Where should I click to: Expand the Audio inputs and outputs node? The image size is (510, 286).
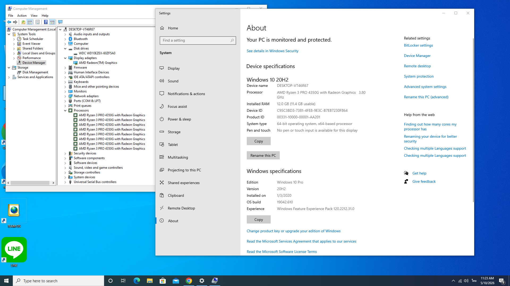[x=65, y=34]
